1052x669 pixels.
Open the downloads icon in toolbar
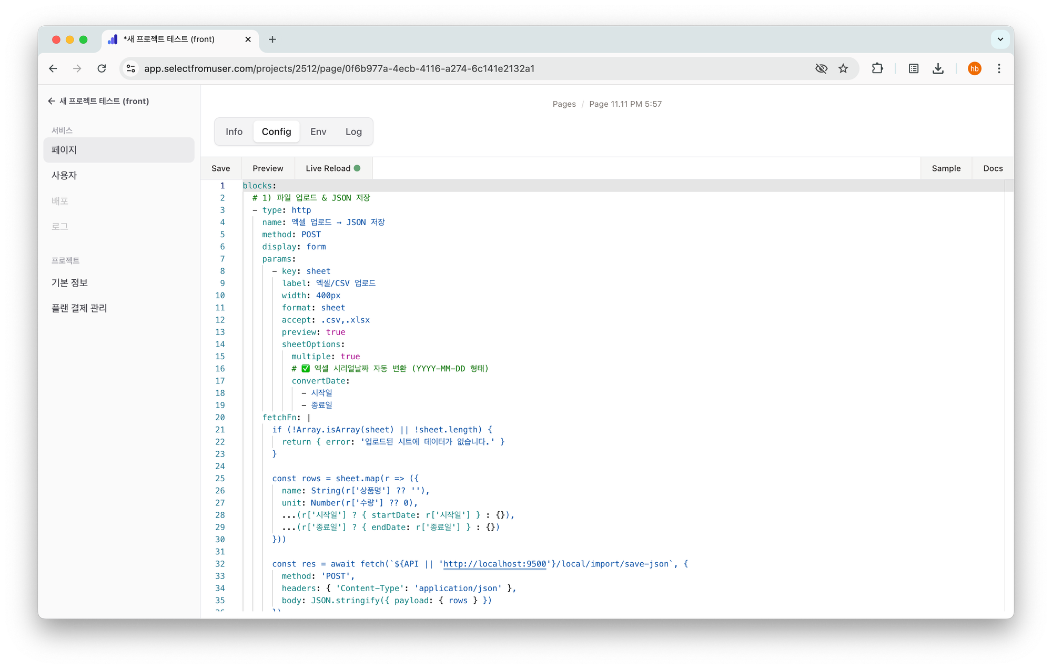coord(938,68)
